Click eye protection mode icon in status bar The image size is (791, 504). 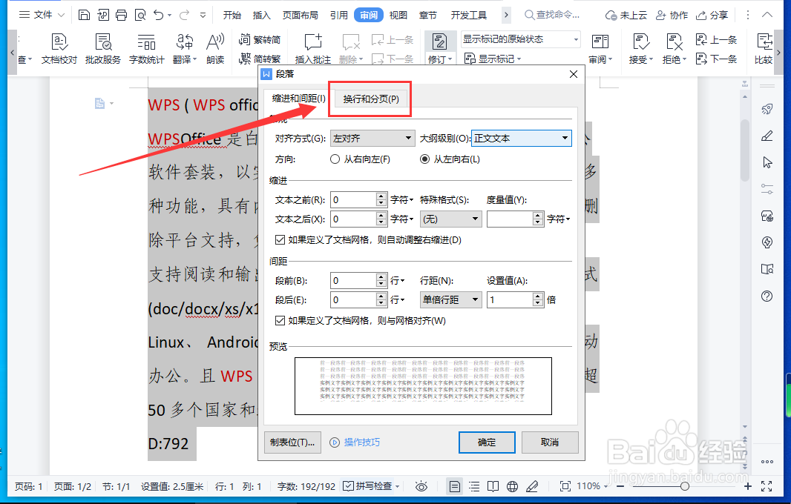pos(421,486)
